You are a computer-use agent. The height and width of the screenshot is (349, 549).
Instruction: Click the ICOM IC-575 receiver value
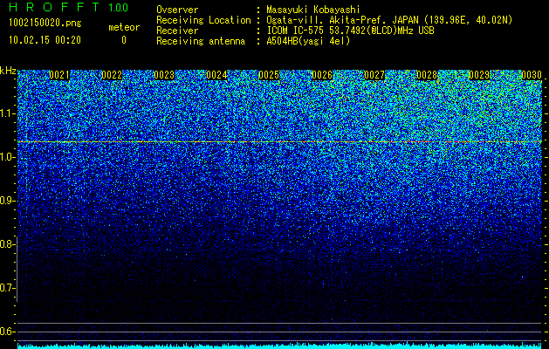point(350,31)
